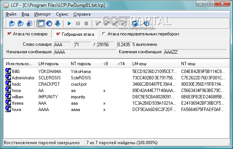Click the Начальная комбинация field AAAA
The width and height of the screenshot is (233, 149).
point(85,52)
